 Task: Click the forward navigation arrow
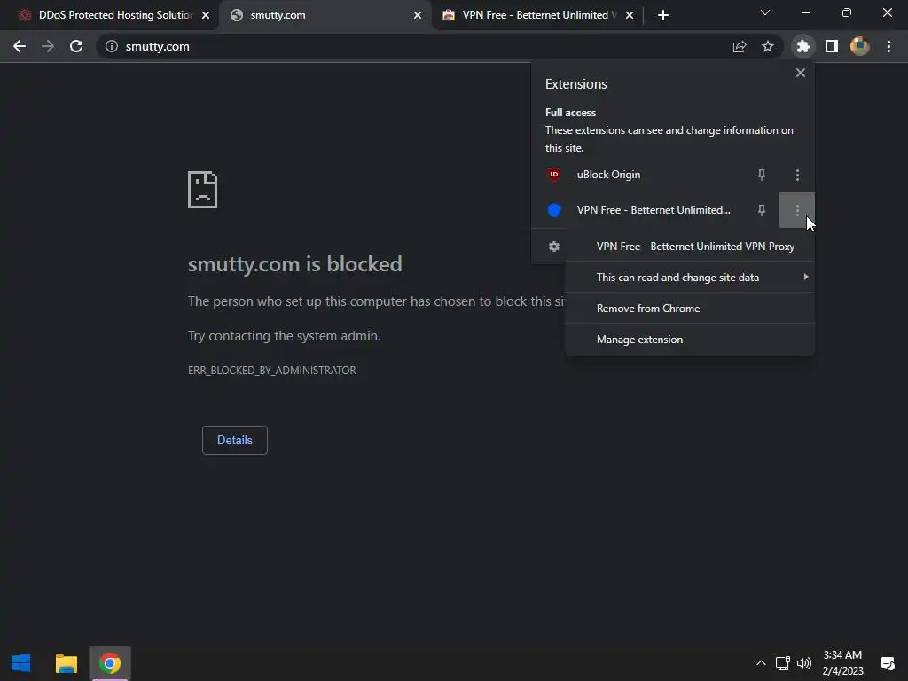48,46
